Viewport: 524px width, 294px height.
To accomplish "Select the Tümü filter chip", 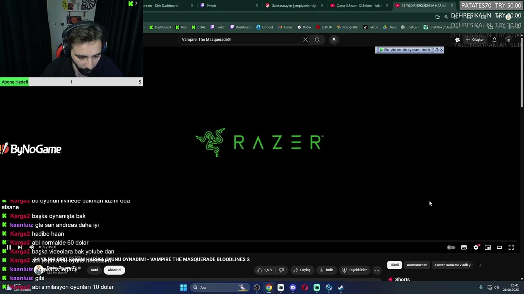I will 394,265.
